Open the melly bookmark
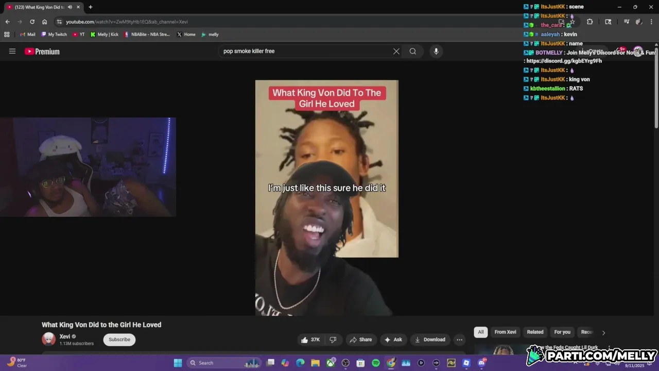This screenshot has width=659, height=371. point(210,35)
